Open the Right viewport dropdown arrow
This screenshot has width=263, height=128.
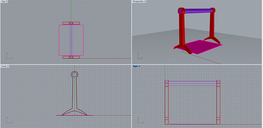coord(140,66)
